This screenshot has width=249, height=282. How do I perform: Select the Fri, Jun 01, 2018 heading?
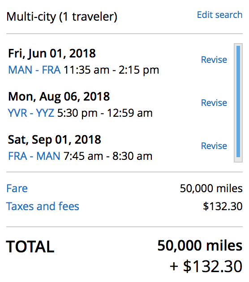tap(52, 53)
